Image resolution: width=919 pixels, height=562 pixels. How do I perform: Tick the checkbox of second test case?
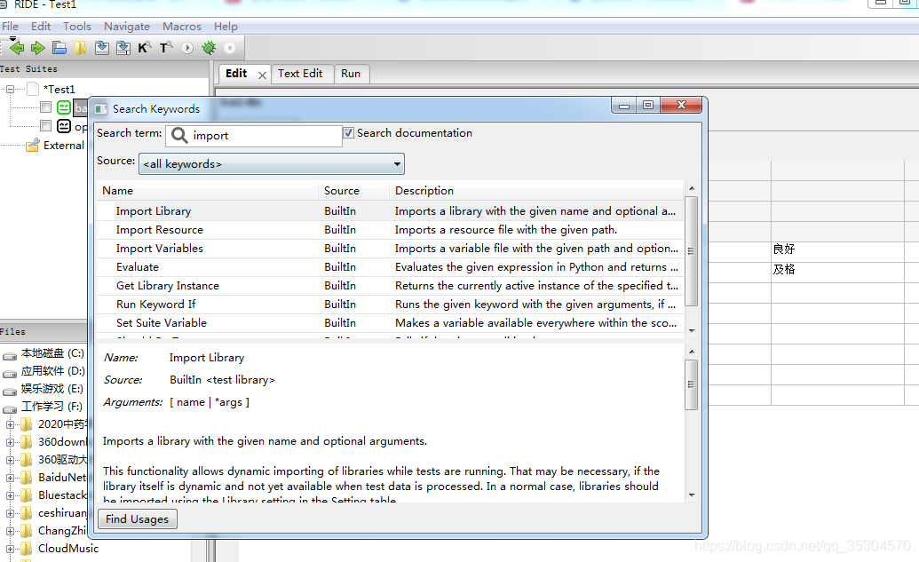(x=45, y=125)
